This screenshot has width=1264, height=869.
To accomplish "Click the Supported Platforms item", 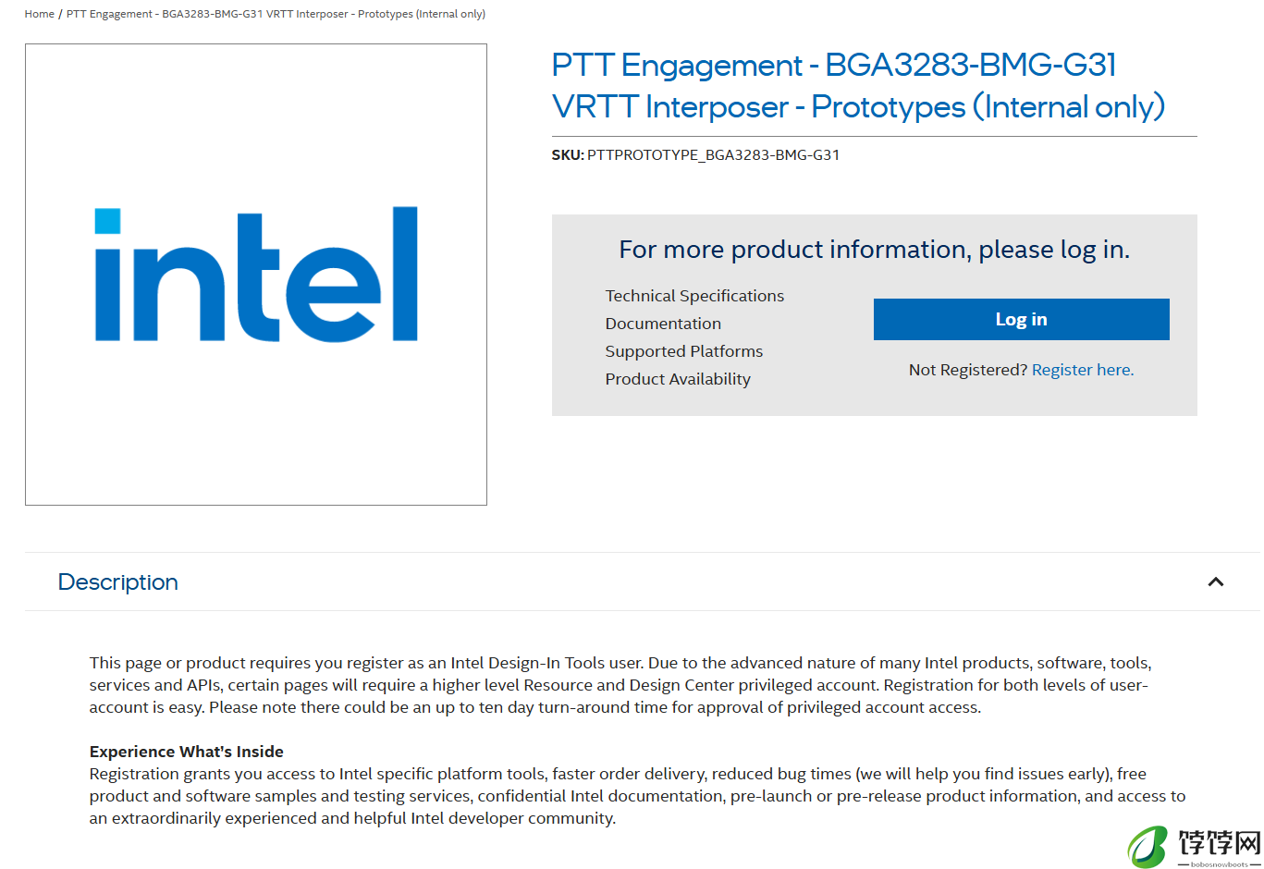I will click(684, 351).
